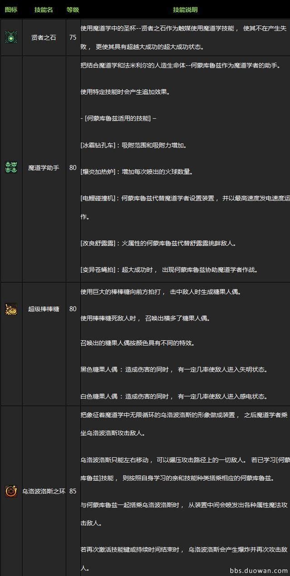This screenshot has height=576, width=290.
Task: Click the [变异苍蝇拍] description line
Action: pos(169,270)
